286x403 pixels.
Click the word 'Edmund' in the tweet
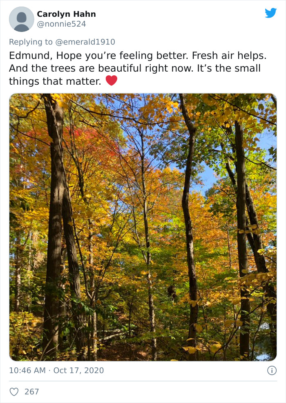(x=29, y=56)
